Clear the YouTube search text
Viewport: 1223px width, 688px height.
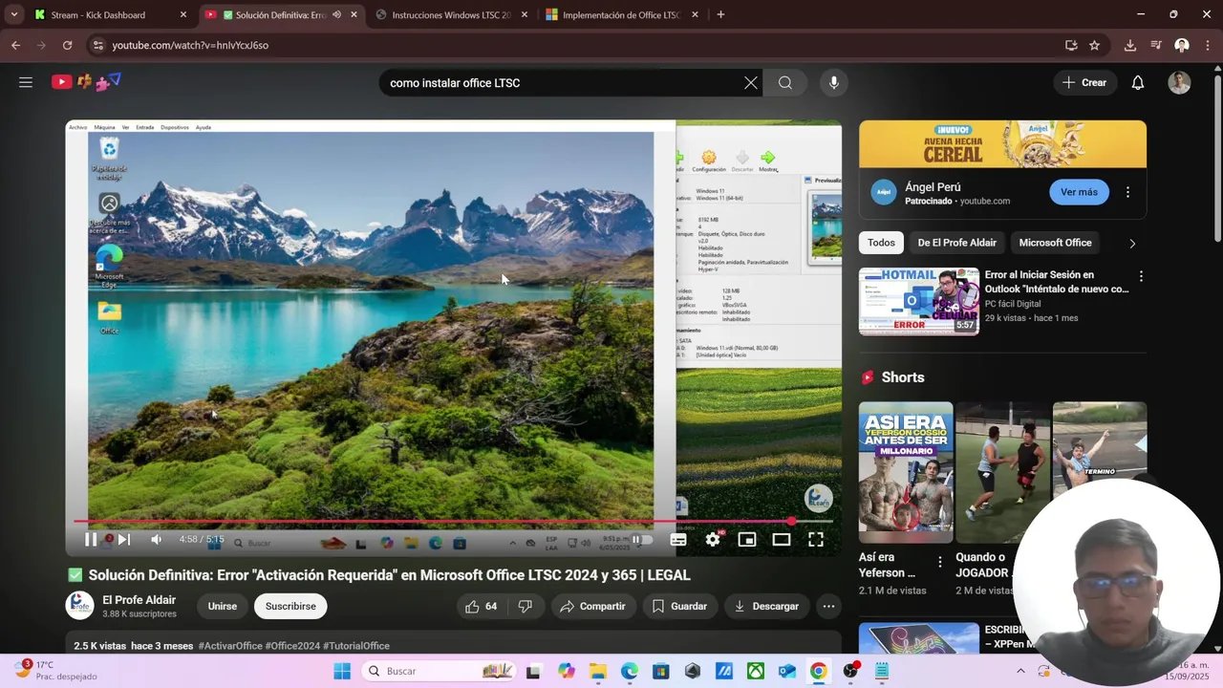click(x=751, y=83)
